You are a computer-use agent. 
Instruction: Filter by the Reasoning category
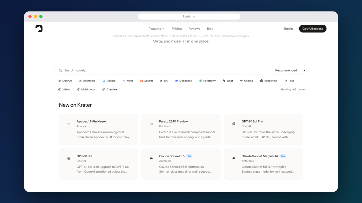tap(268, 81)
